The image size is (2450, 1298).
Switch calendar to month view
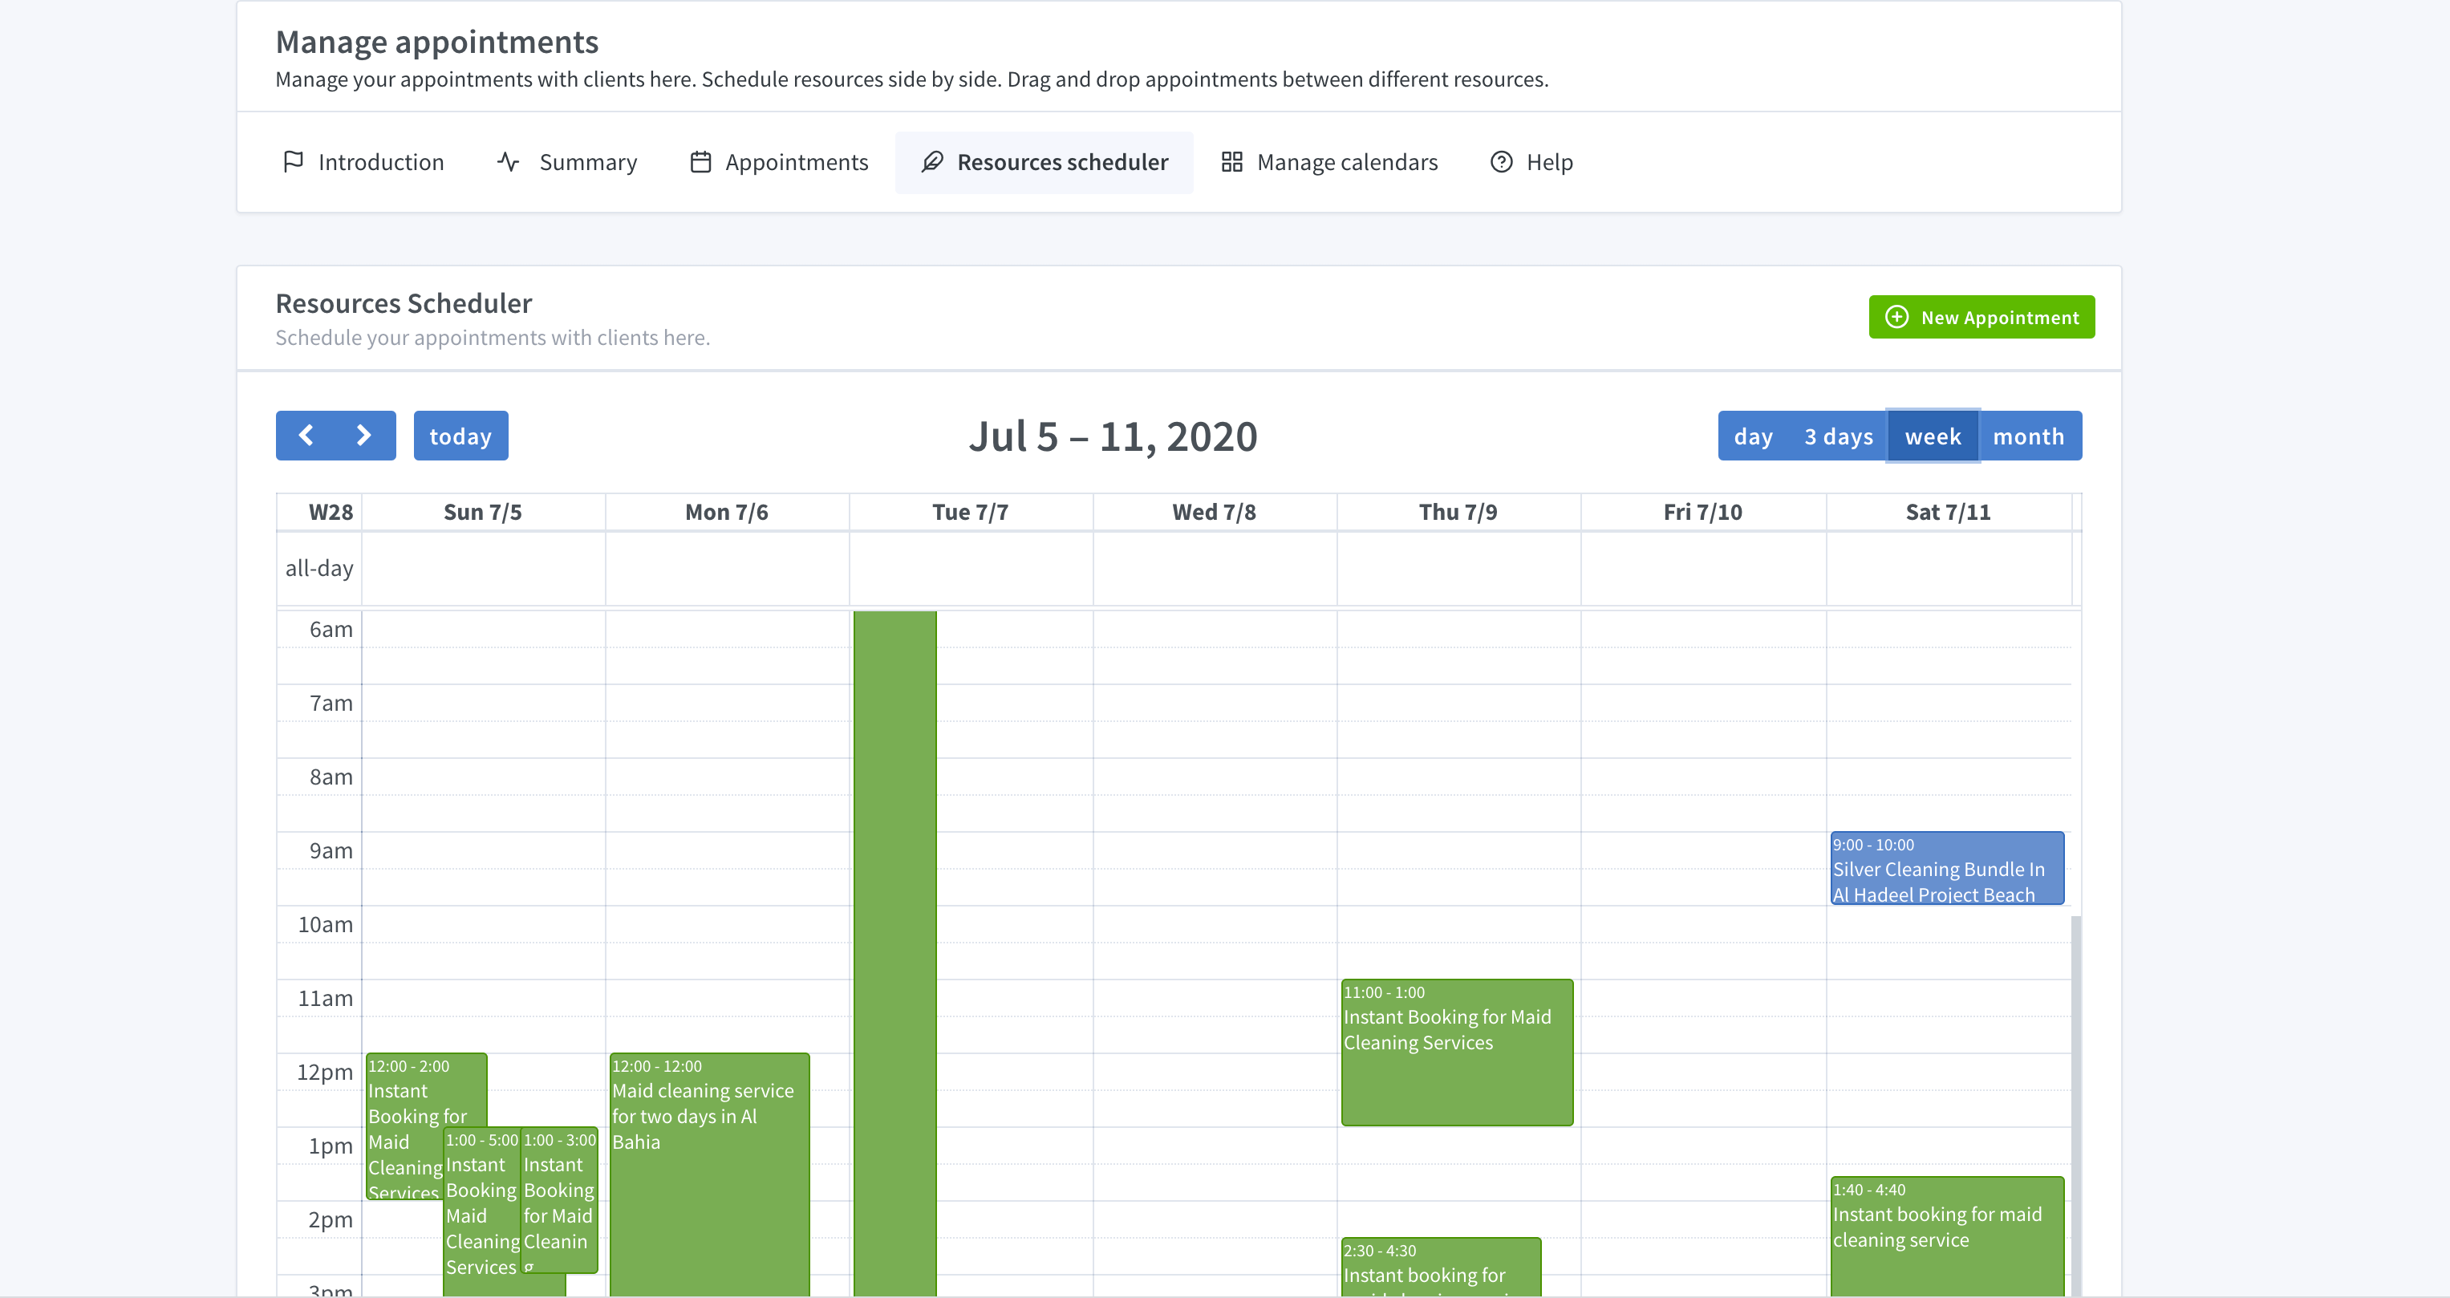[x=2029, y=436]
